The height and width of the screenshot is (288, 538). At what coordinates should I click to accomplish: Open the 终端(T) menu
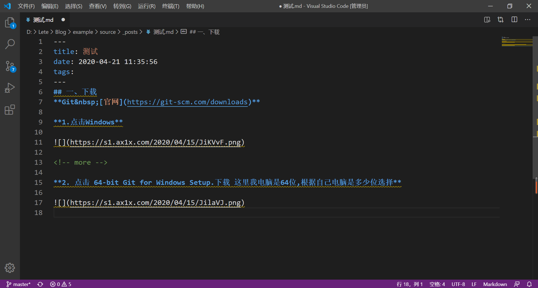pos(170,6)
